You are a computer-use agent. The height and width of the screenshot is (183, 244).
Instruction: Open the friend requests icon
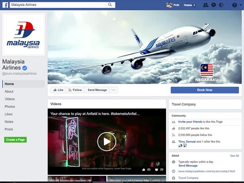click(x=206, y=5)
